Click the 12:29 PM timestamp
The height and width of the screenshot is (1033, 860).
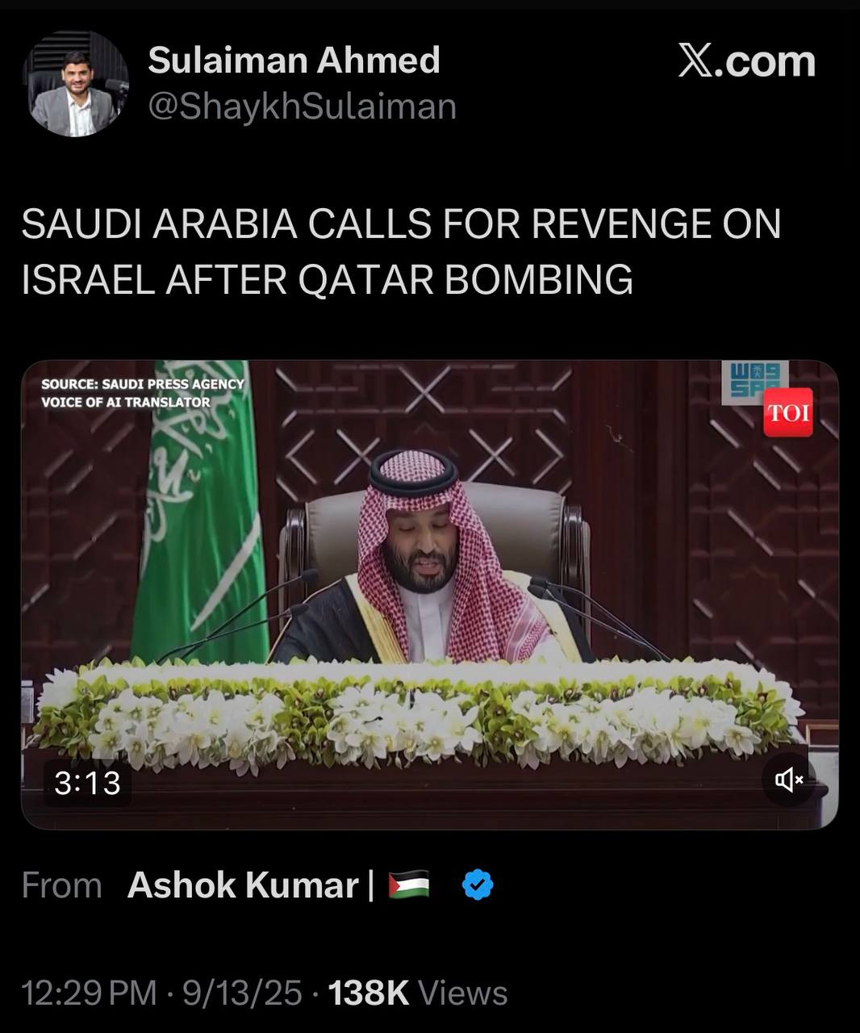pyautogui.click(x=89, y=993)
